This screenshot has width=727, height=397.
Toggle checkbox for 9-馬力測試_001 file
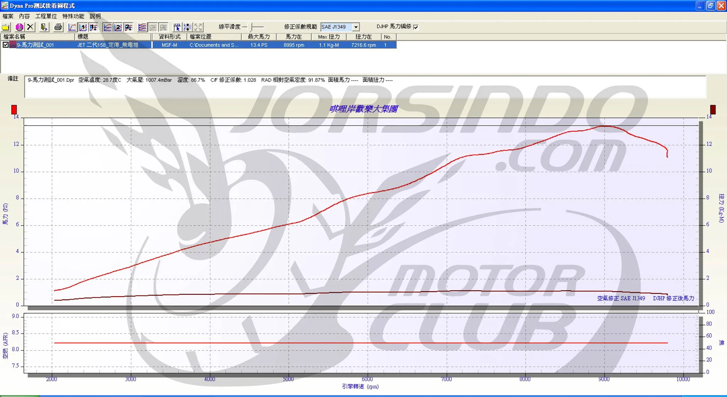[x=6, y=45]
